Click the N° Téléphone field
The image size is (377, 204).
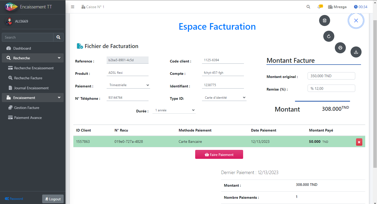point(128,98)
